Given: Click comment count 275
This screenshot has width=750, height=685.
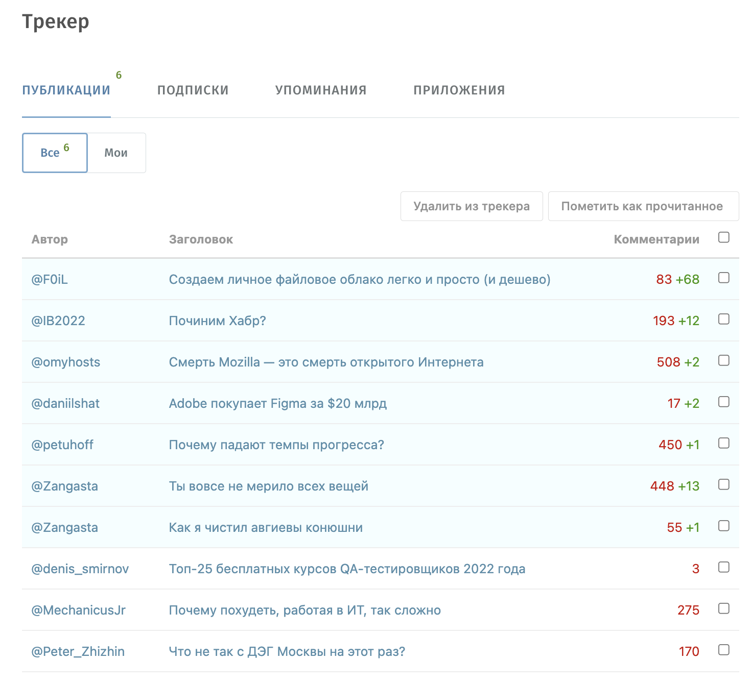Looking at the screenshot, I should point(688,610).
